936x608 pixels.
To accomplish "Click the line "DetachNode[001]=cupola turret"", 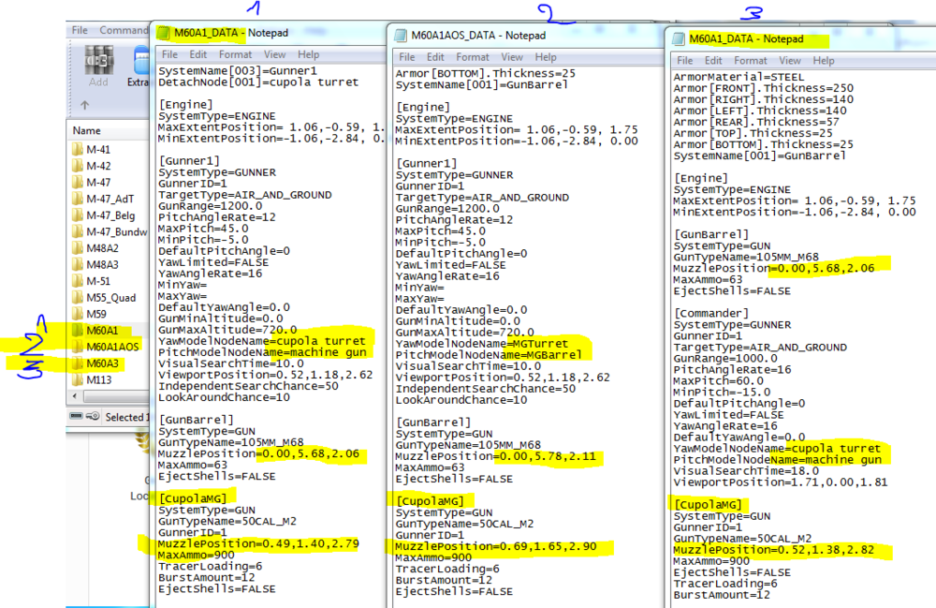I will coord(258,82).
